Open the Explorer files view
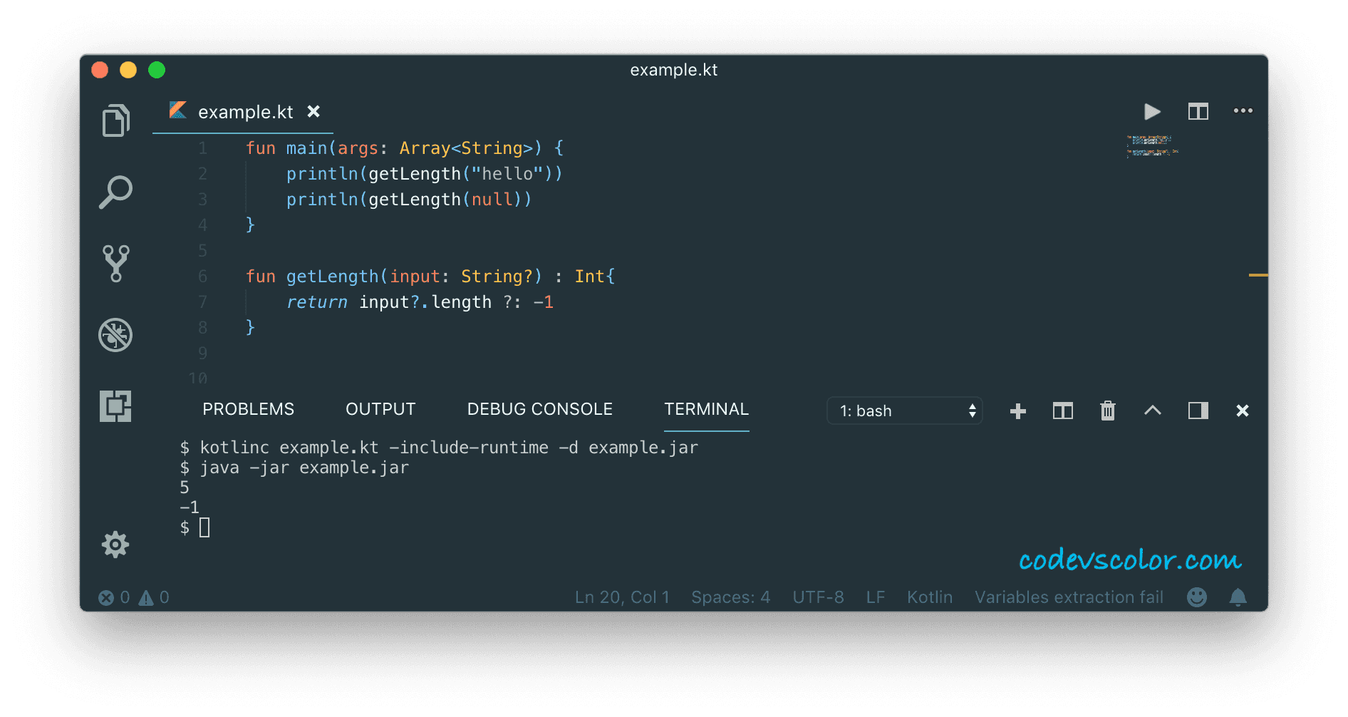The height and width of the screenshot is (717, 1348). (x=115, y=120)
